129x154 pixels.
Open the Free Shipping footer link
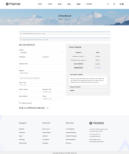click(x=70, y=129)
